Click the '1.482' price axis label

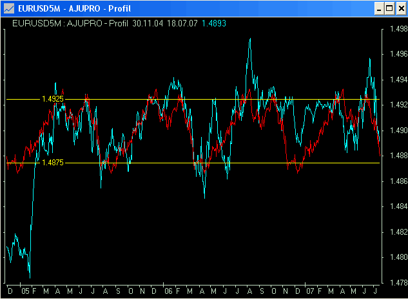click(x=398, y=231)
